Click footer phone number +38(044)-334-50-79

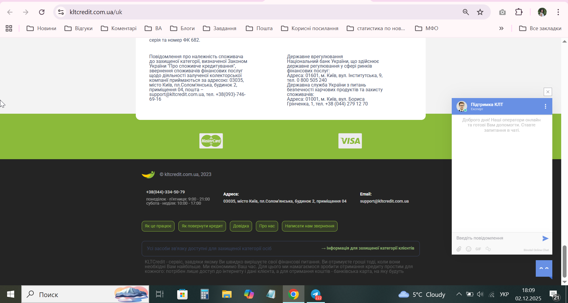pyautogui.click(x=165, y=192)
